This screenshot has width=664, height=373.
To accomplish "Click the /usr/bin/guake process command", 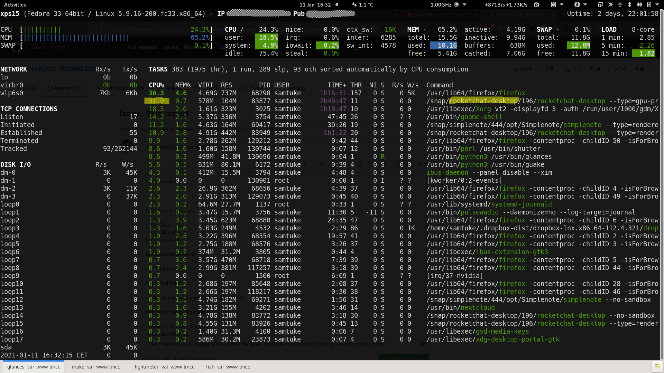I will pyautogui.click(x=485, y=165).
